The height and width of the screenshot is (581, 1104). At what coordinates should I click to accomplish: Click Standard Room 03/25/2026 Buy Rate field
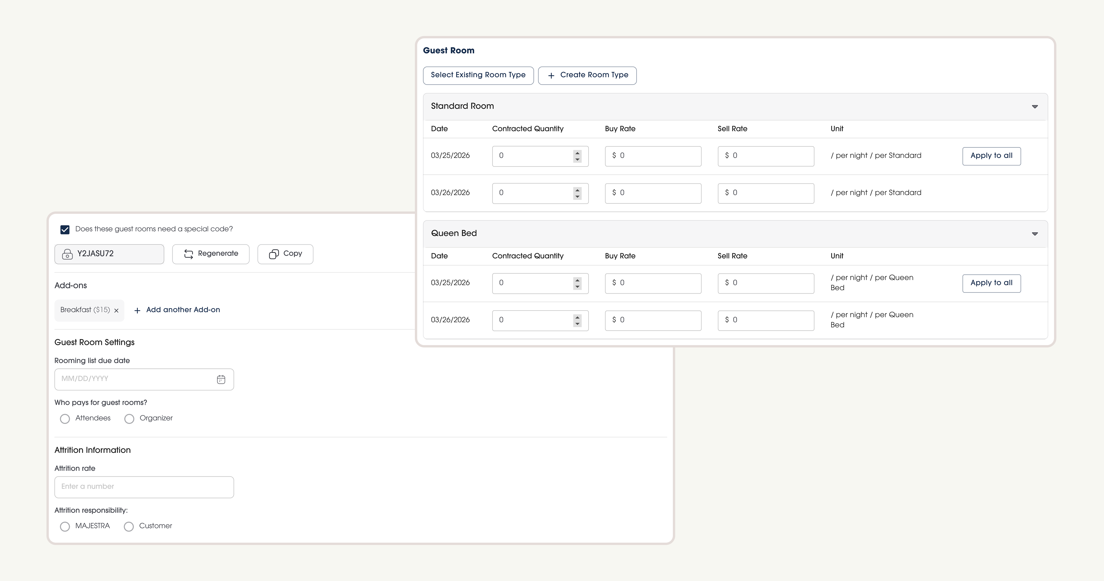pos(653,156)
